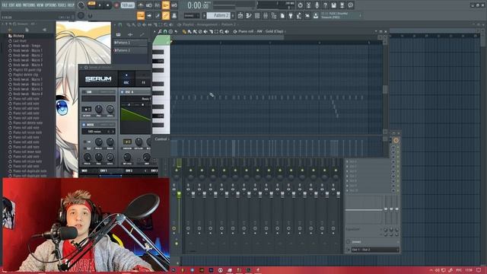Viewport: 487px width, 274px height.
Task: Toggle the highlighted blend recording icon
Action: click(166, 5)
